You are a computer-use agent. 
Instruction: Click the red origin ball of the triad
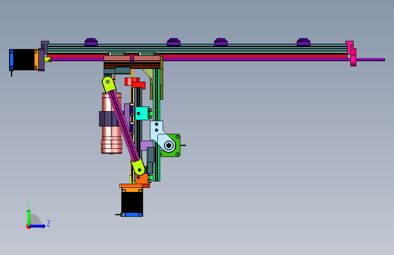click(28, 226)
